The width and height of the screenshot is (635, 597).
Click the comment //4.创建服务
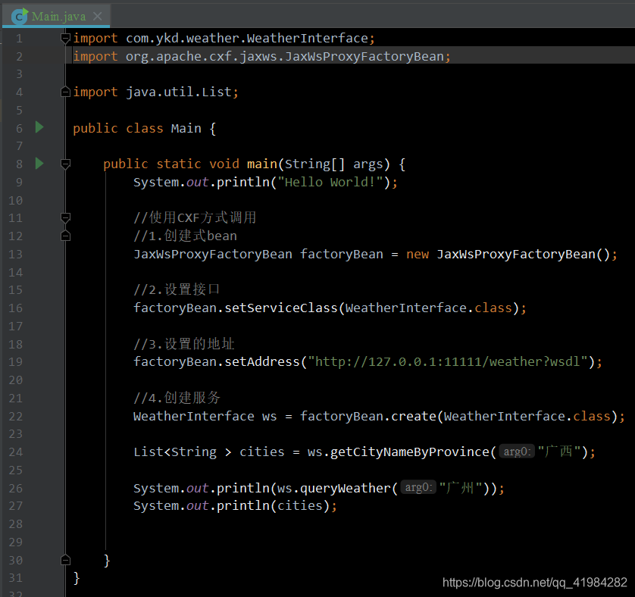point(177,398)
